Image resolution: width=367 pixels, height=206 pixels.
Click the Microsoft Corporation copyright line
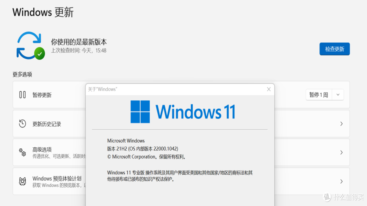[x=147, y=157]
